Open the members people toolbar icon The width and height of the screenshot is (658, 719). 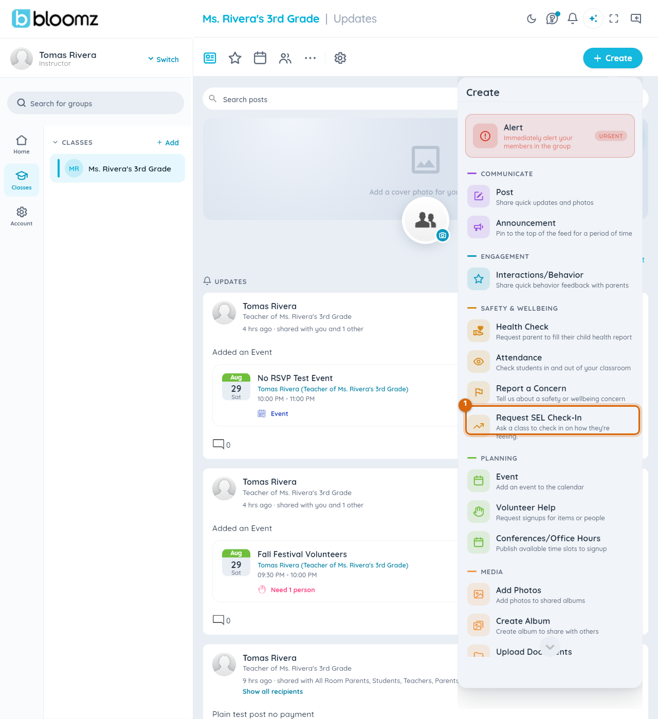pyautogui.click(x=285, y=58)
